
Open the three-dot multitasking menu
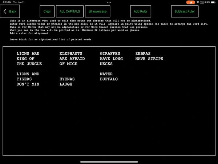pos(109,2)
